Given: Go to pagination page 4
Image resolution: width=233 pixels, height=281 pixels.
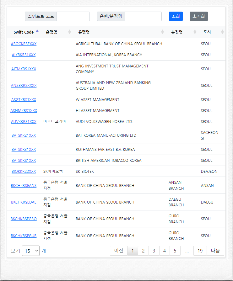Looking at the screenshot, I should 165,251.
